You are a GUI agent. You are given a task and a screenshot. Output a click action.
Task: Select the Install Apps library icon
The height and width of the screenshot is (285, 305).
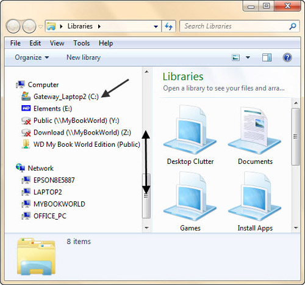tap(255, 201)
